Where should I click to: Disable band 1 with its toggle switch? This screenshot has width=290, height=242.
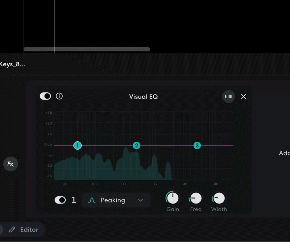click(x=60, y=200)
